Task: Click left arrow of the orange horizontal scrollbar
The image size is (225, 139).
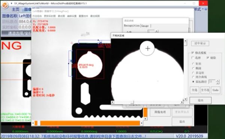Action: coord(33,123)
